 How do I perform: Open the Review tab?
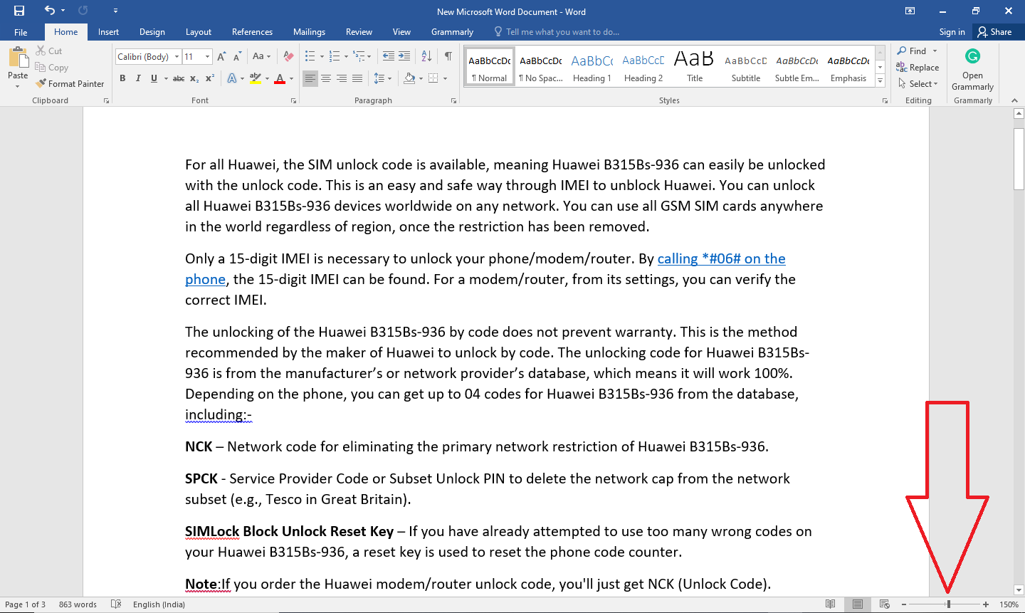(x=359, y=31)
